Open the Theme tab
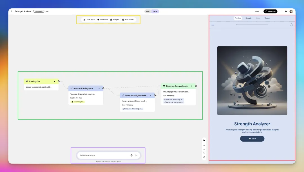This screenshot has height=172, width=304. point(267,18)
